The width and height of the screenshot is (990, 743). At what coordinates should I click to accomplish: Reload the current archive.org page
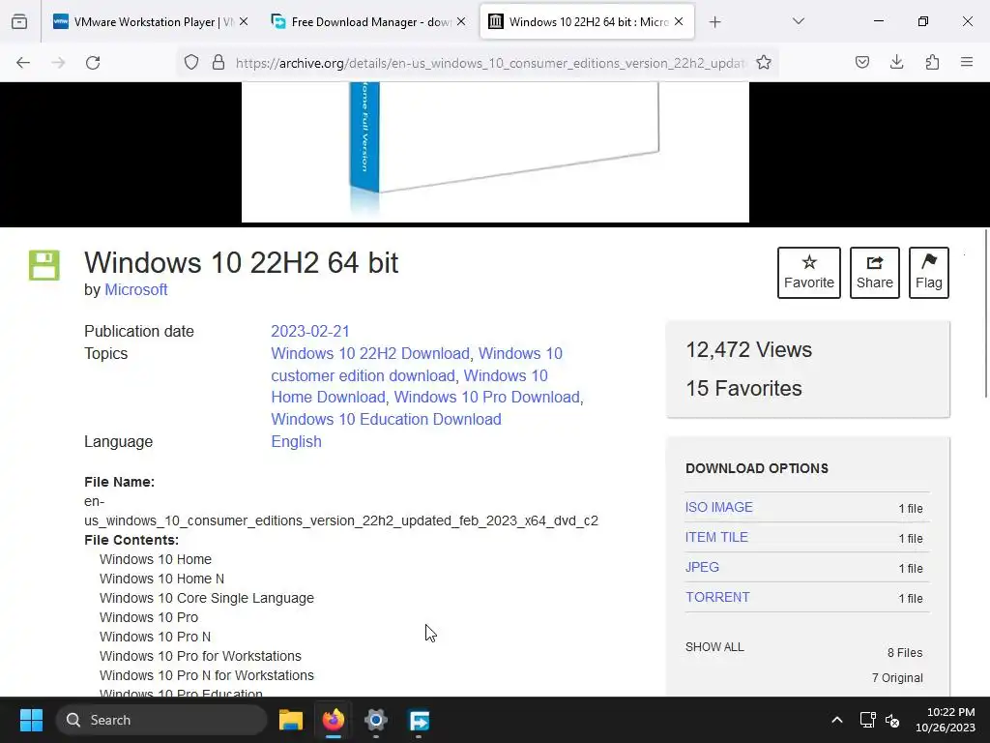(93, 63)
